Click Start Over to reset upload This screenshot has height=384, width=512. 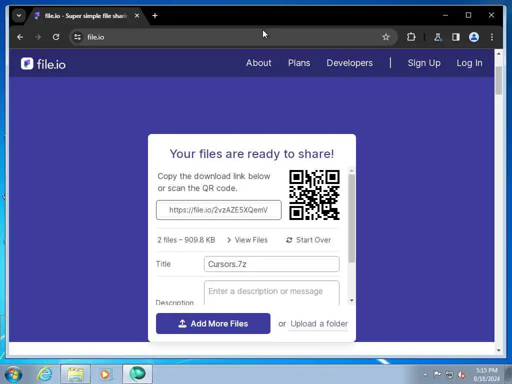pos(308,240)
